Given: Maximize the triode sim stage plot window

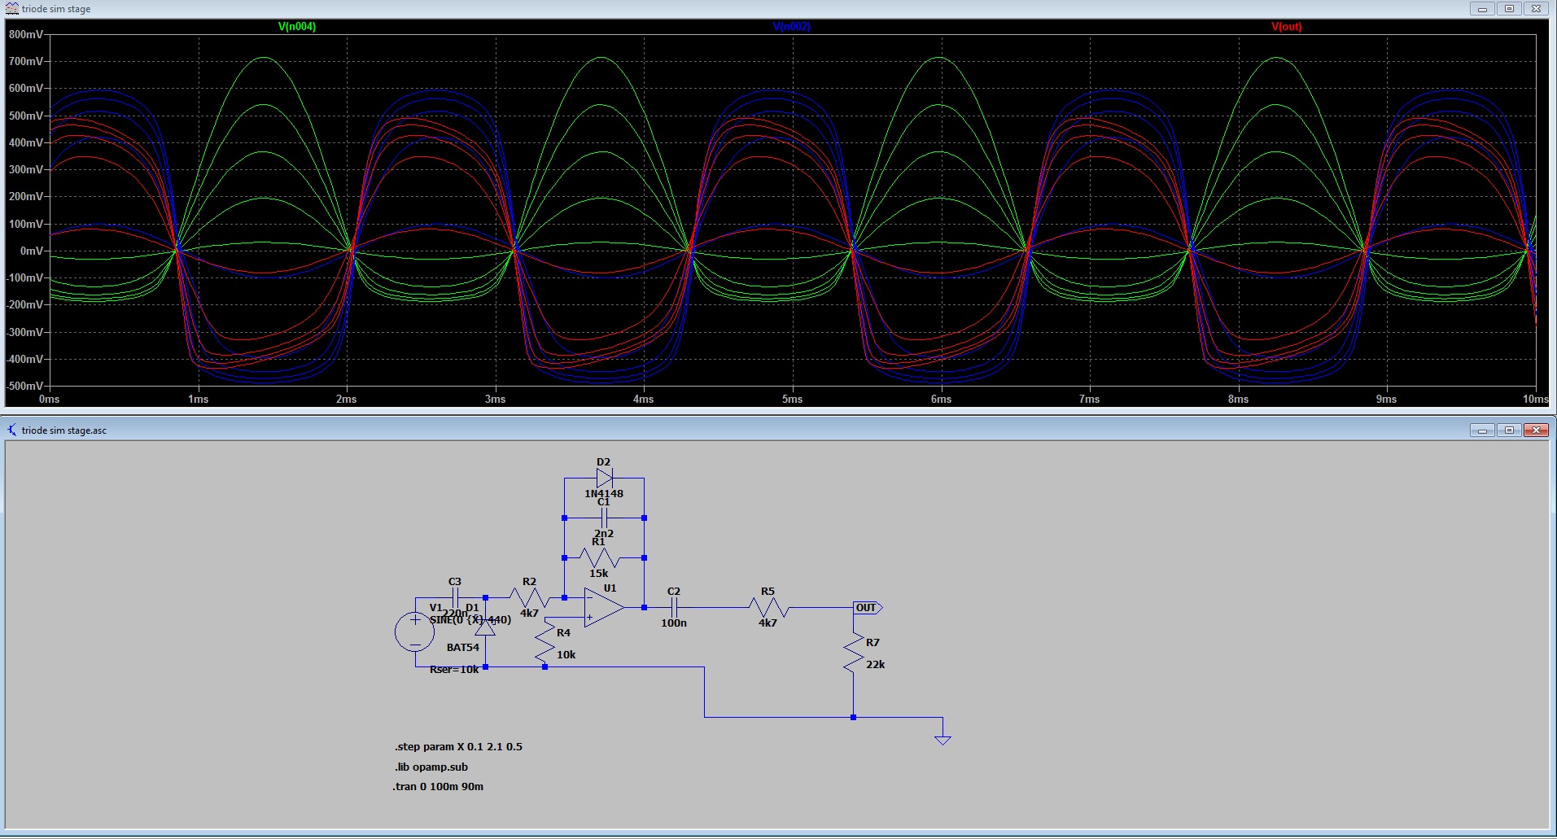Looking at the screenshot, I should 1509,9.
